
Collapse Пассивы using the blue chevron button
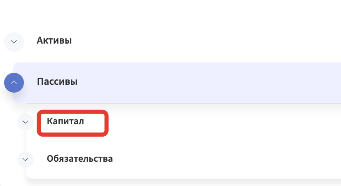[14, 83]
